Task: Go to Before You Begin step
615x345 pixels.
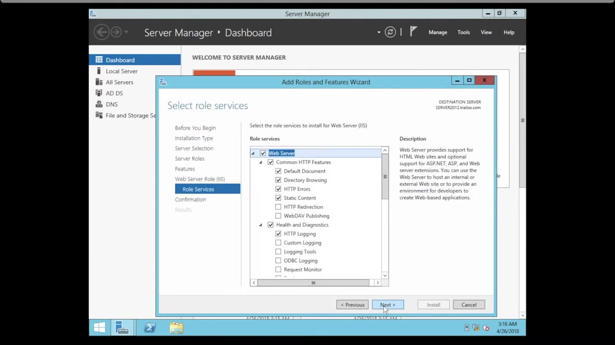Action: (x=195, y=128)
